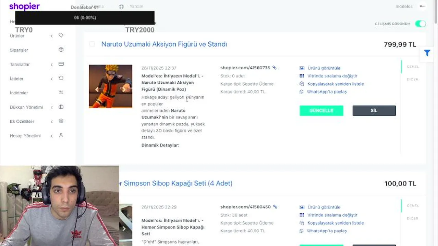
Task: Open the shopier.com/41560735 product URL
Action: click(x=245, y=68)
